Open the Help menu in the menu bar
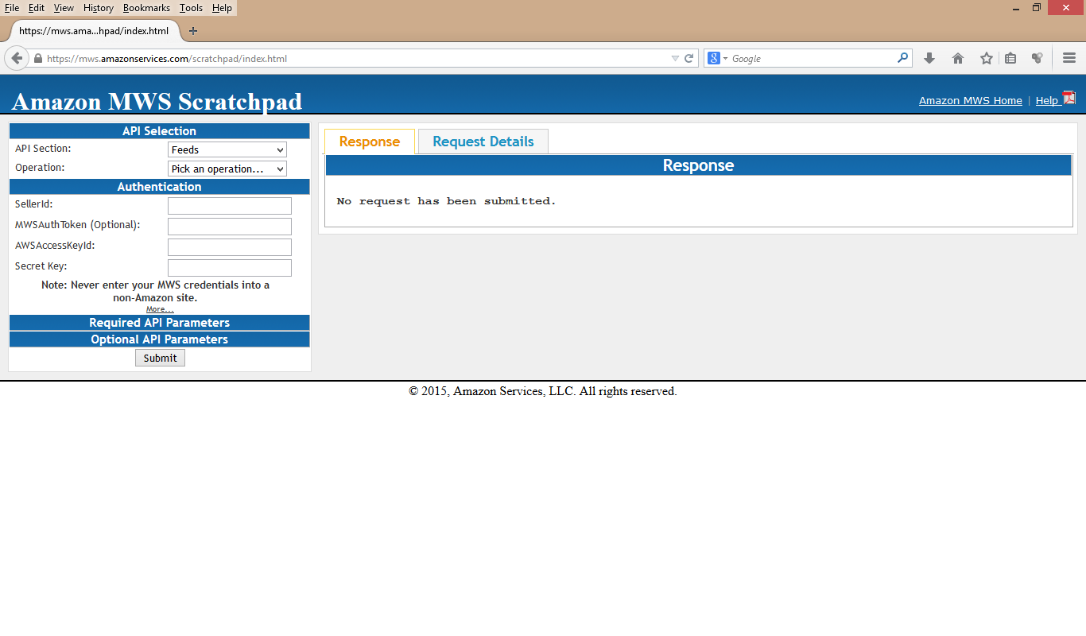Screen dimensions: 1086x636 tap(222, 8)
